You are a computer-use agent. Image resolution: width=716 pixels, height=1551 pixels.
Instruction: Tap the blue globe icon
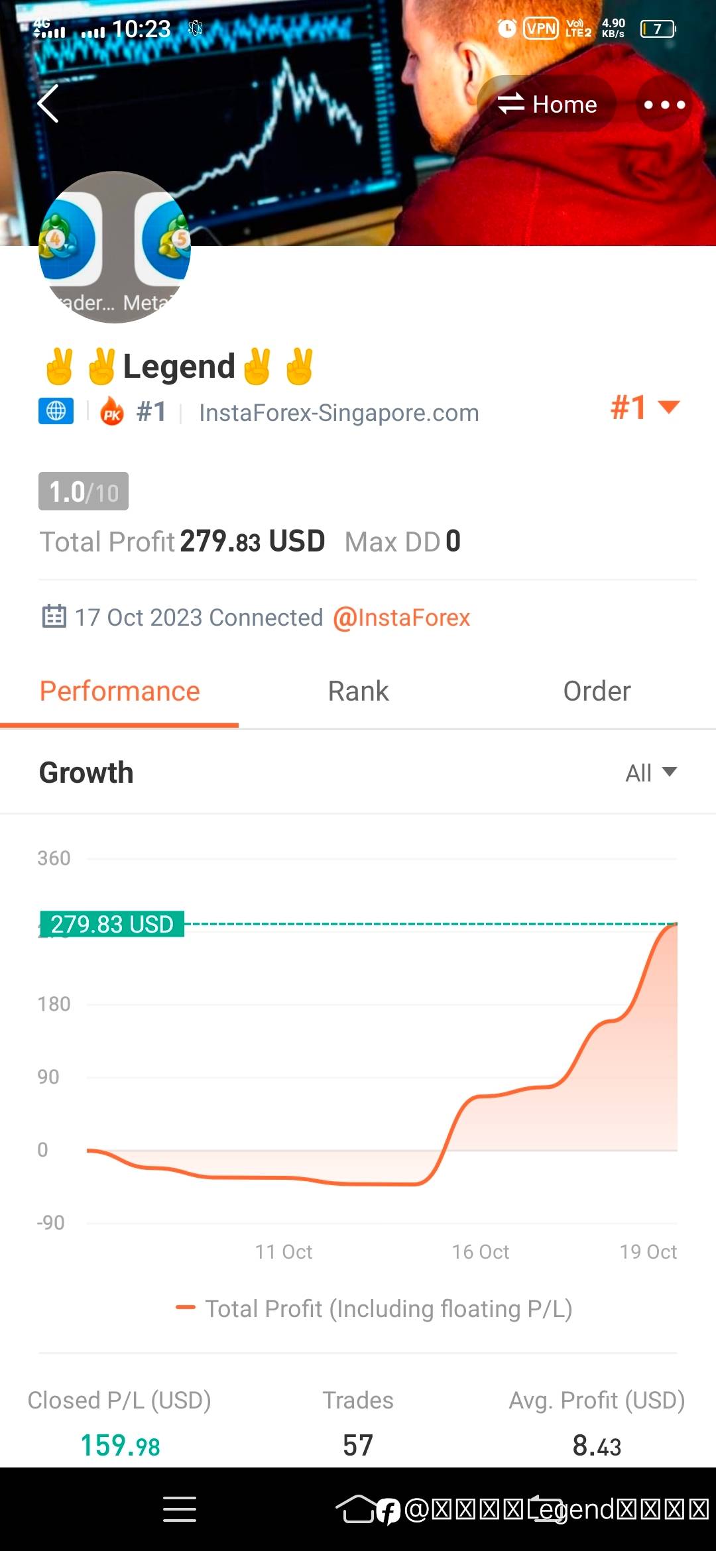pyautogui.click(x=56, y=411)
